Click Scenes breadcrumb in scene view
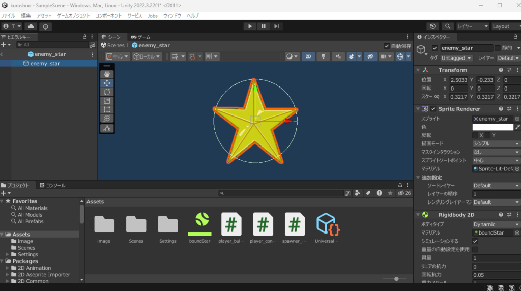The height and width of the screenshot is (291, 521). pyautogui.click(x=112, y=45)
